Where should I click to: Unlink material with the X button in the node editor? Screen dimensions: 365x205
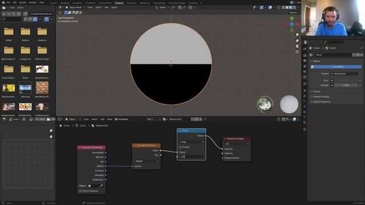click(x=200, y=119)
